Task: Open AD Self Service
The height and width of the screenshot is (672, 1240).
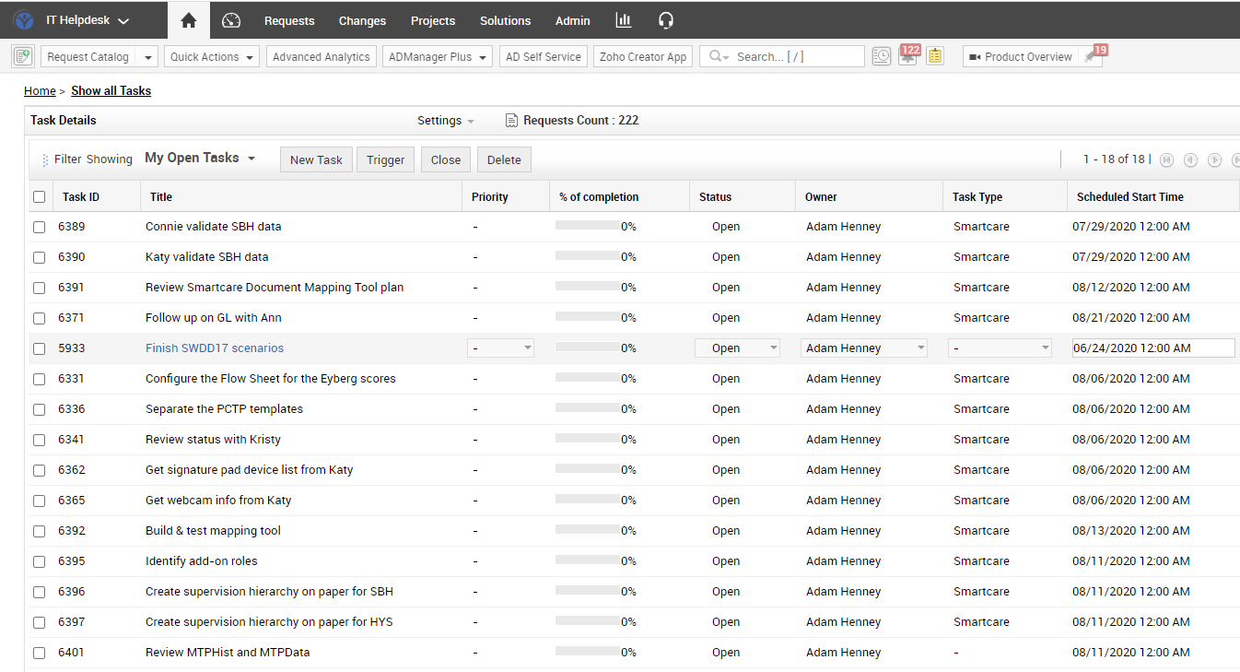Action: (544, 56)
